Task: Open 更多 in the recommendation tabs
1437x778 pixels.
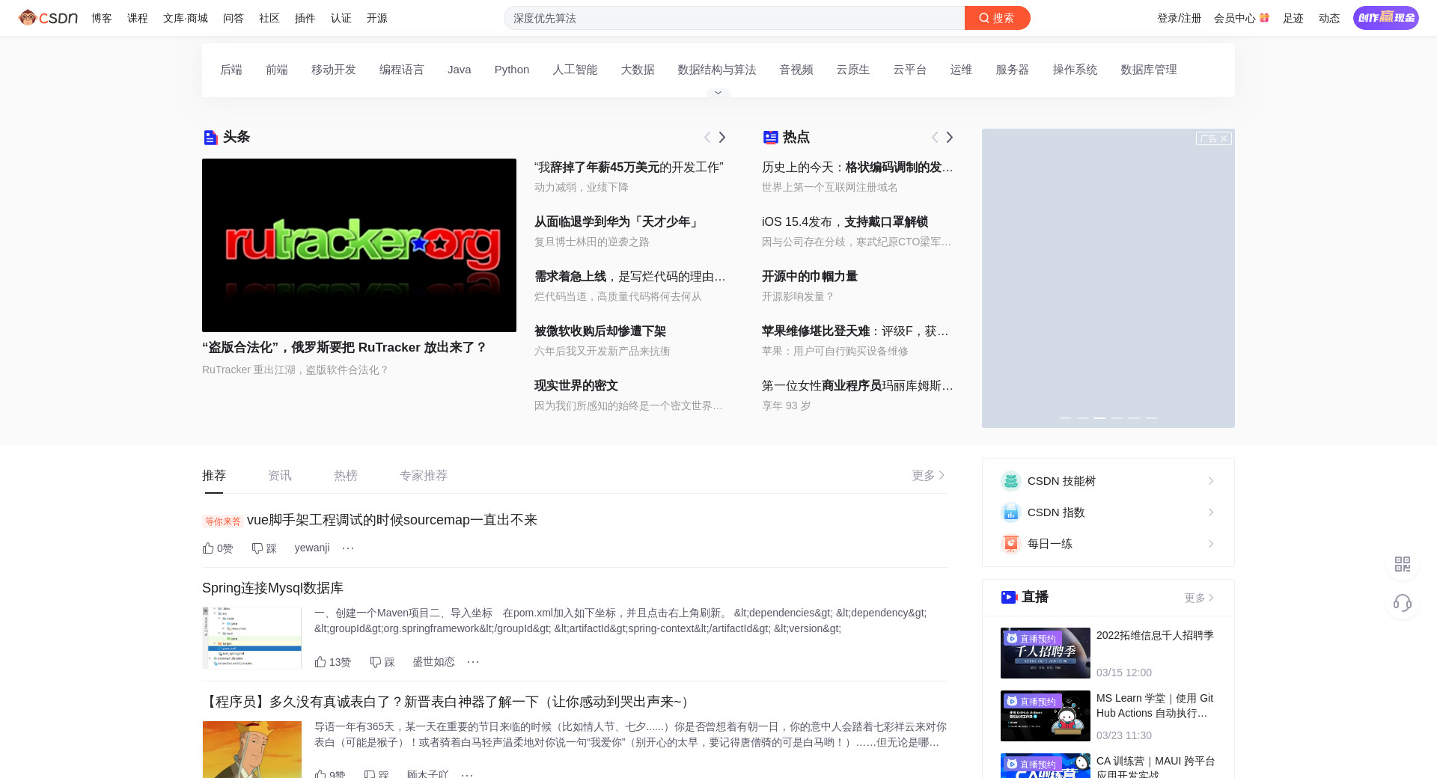Action: [928, 476]
